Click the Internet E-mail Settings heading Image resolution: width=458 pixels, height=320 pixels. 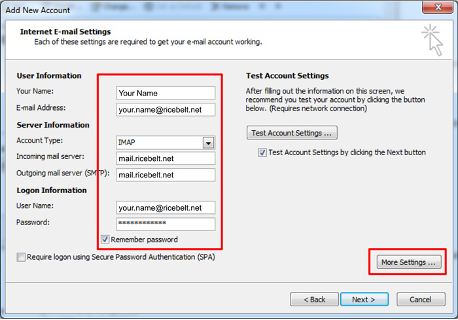[65, 31]
